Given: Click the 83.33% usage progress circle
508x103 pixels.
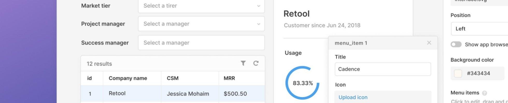Looking at the screenshot, I should (302, 83).
